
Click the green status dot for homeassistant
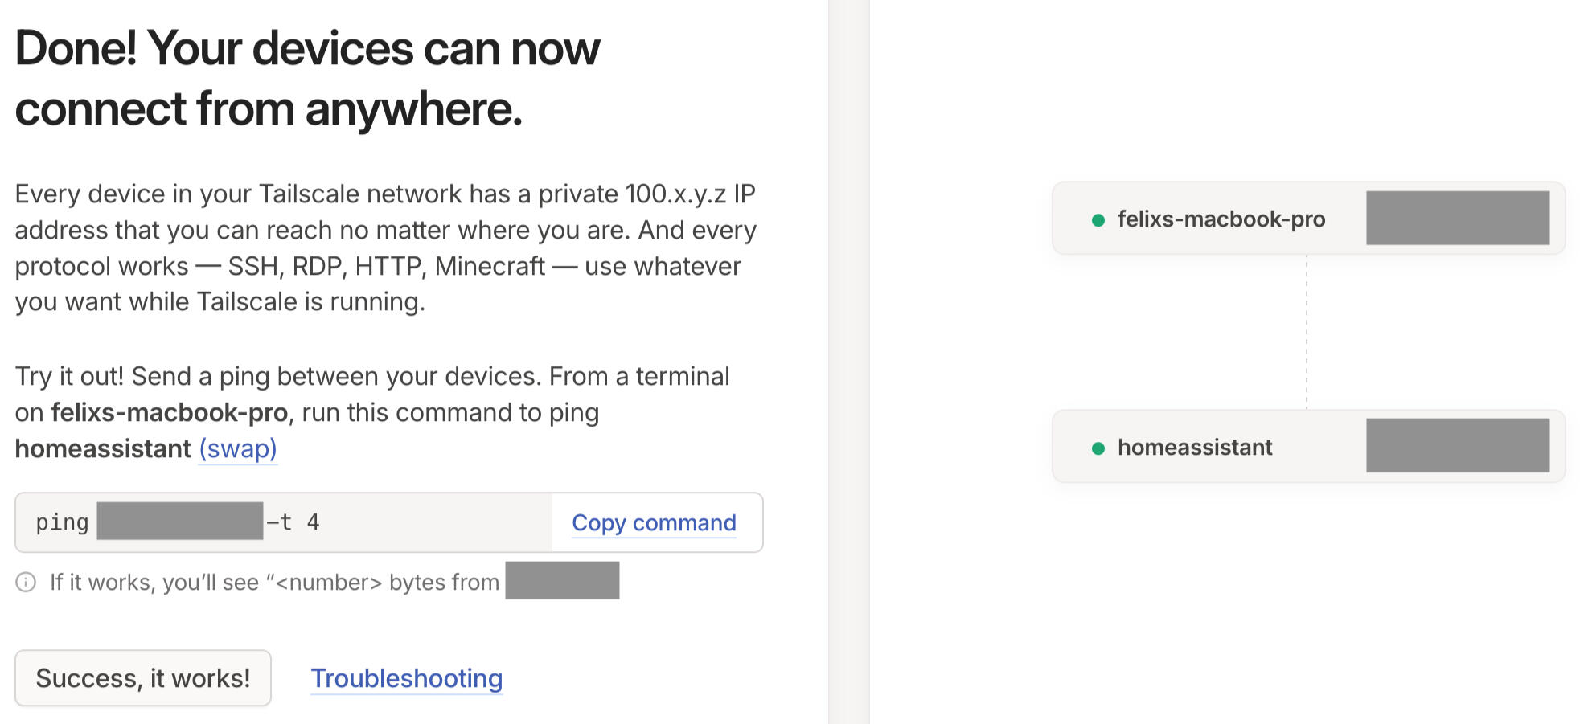(x=1098, y=448)
